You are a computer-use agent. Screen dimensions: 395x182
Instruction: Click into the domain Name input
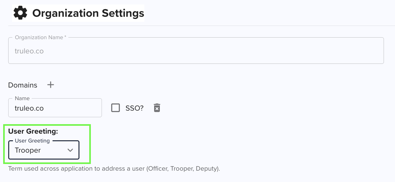[x=55, y=108]
